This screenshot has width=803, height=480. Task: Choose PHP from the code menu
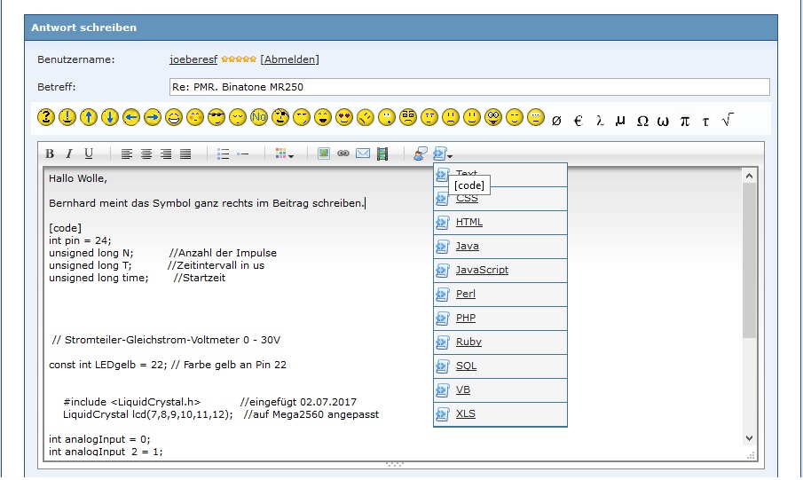466,318
